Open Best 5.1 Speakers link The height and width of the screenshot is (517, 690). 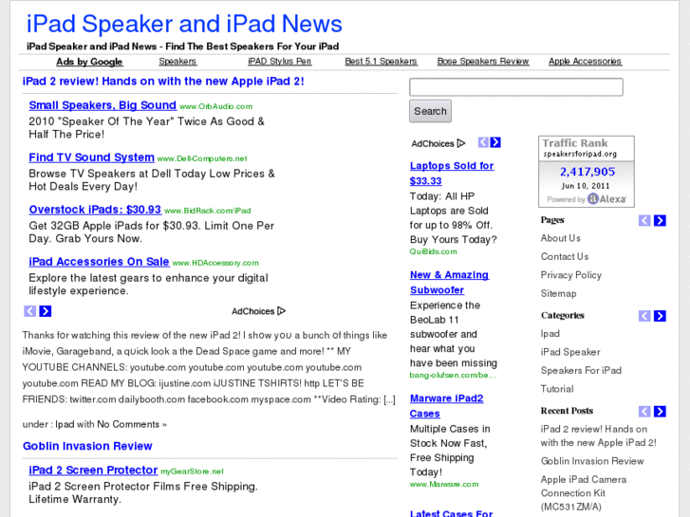[x=382, y=61]
